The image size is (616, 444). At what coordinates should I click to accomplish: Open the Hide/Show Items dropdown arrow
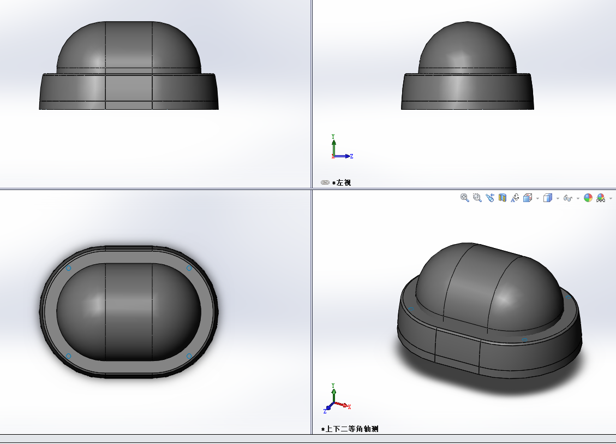pyautogui.click(x=578, y=198)
